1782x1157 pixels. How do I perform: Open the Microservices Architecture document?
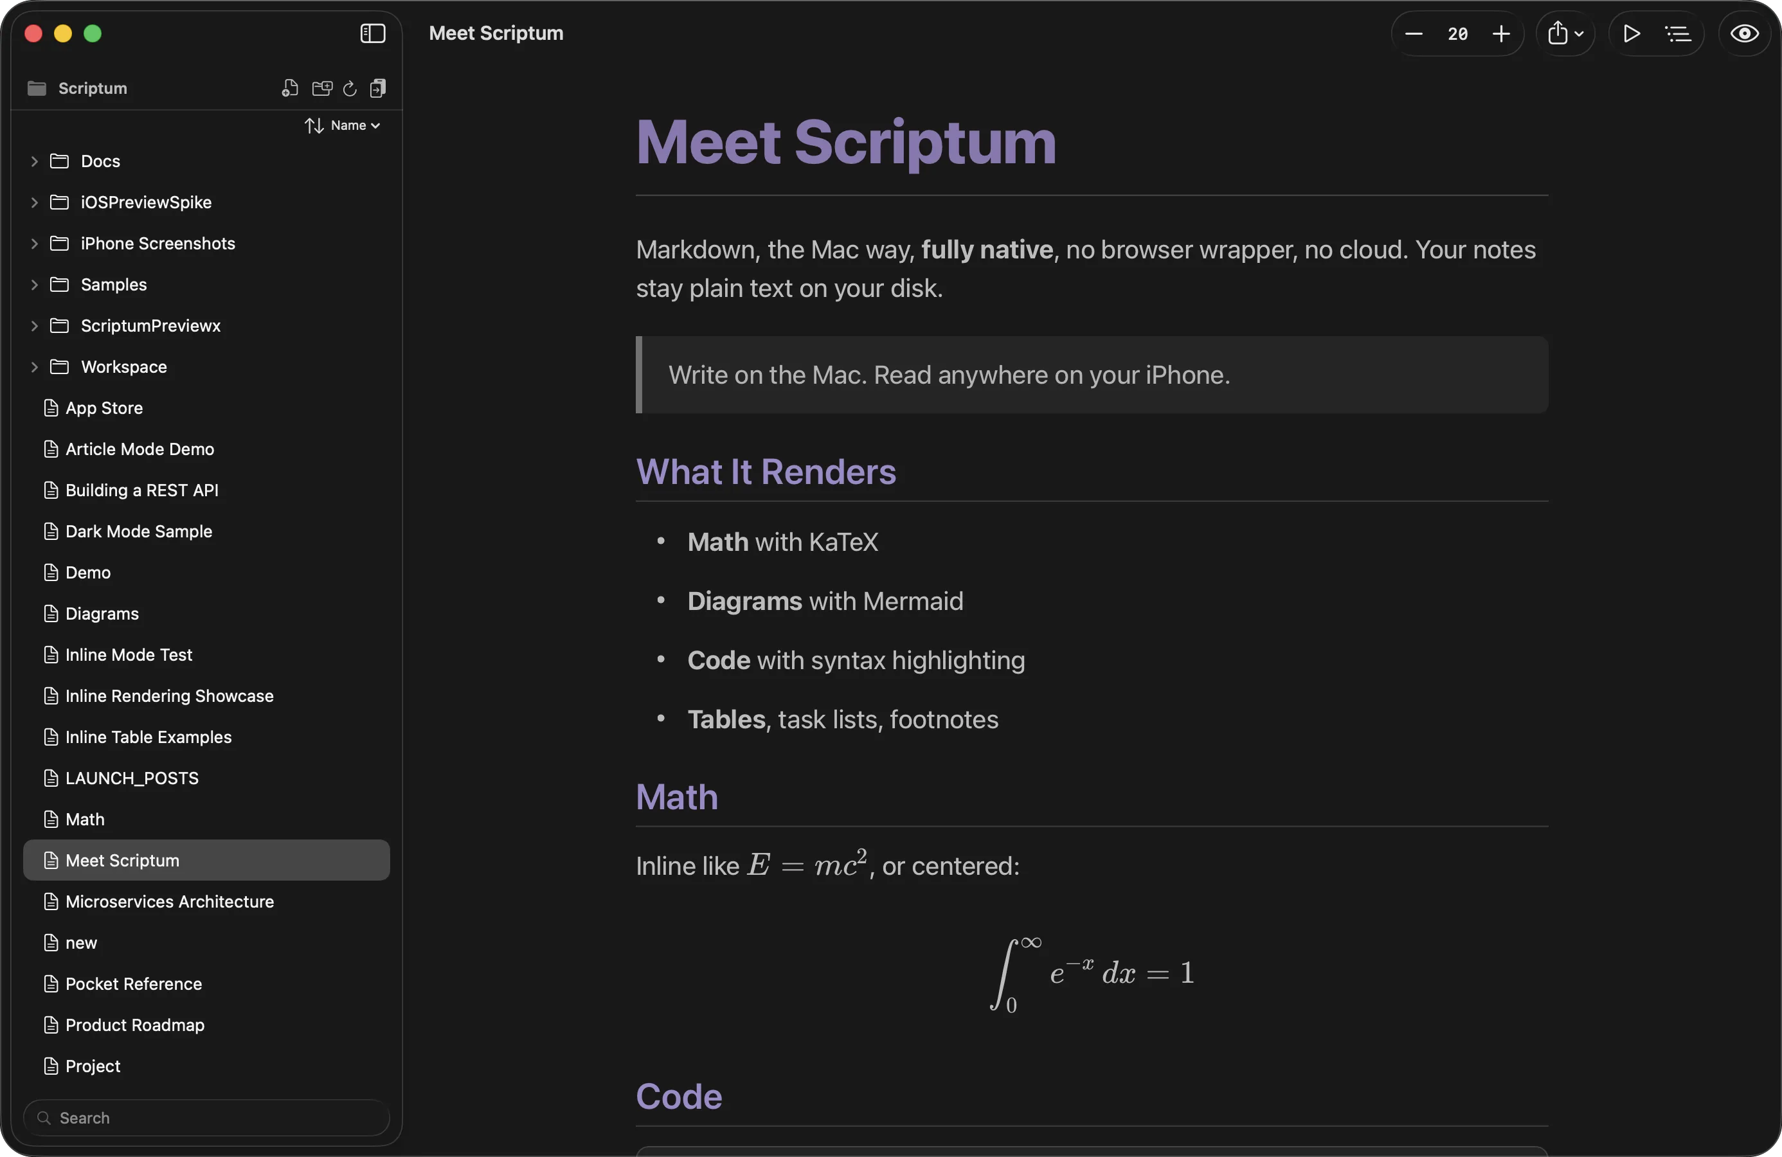click(206, 902)
